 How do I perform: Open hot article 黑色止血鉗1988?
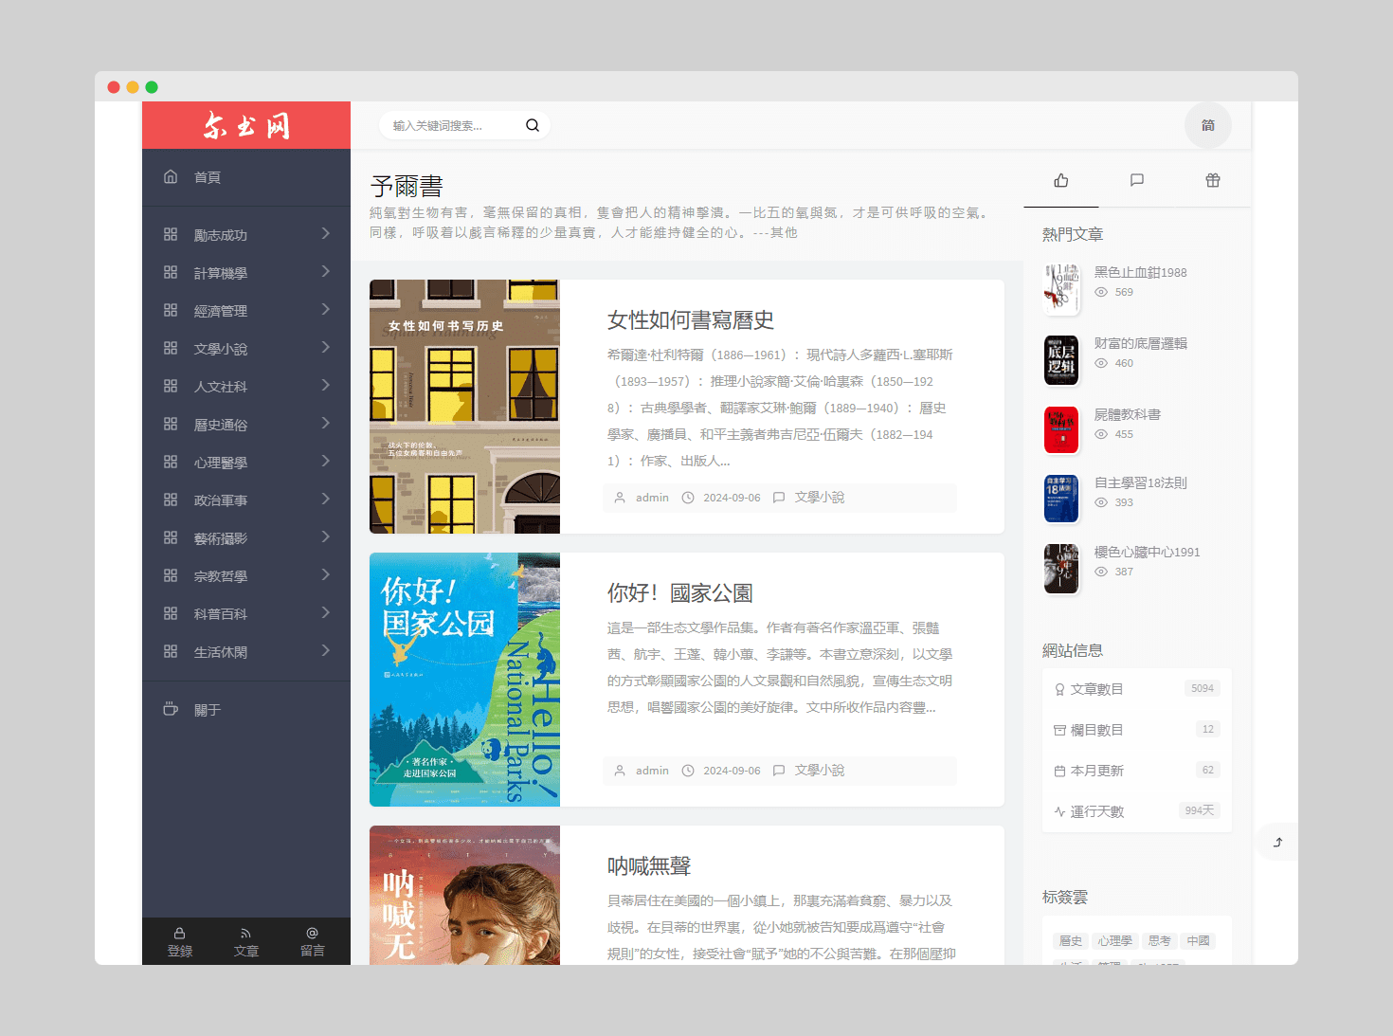coord(1139,272)
